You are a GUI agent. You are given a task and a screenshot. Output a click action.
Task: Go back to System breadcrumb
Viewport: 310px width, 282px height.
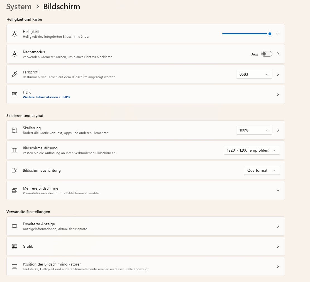[19, 6]
